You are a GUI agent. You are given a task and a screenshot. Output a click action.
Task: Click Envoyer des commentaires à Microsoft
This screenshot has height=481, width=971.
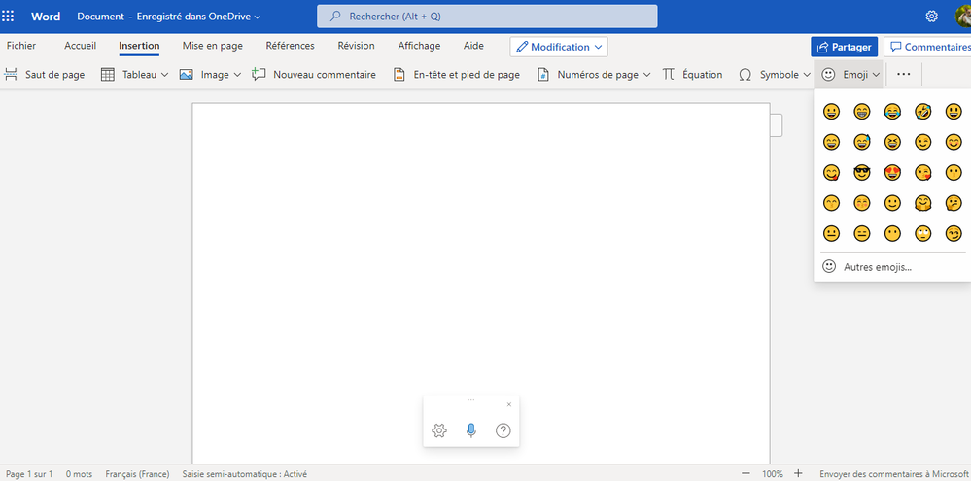(893, 474)
